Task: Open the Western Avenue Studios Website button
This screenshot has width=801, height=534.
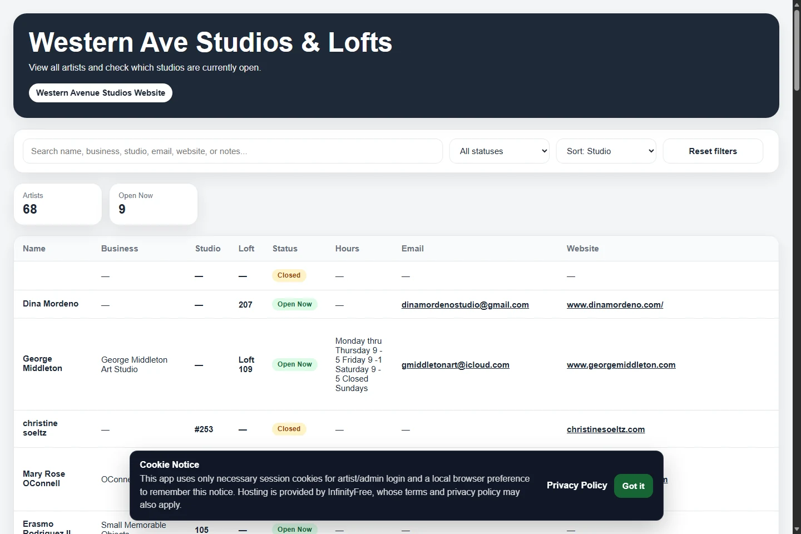Action: [101, 93]
